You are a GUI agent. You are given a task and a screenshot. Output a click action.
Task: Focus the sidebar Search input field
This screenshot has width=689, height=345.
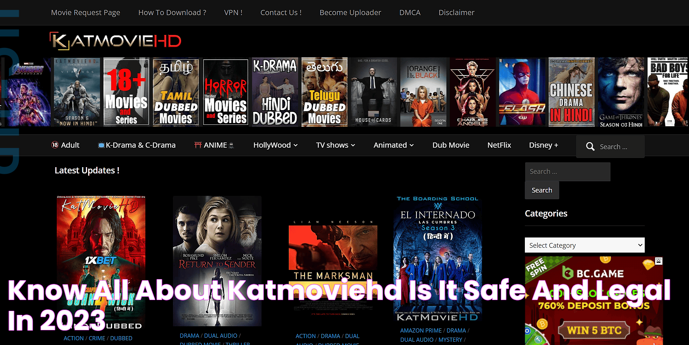point(568,172)
